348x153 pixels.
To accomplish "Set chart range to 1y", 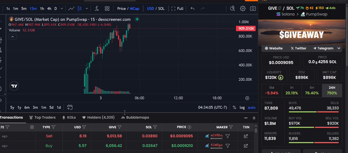I will click(x=19, y=107).
